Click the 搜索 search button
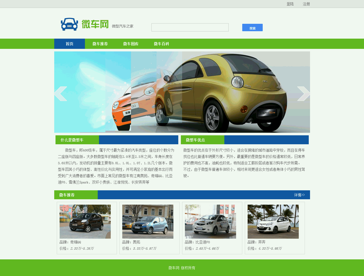The width and height of the screenshot is (364, 276). click(x=252, y=28)
